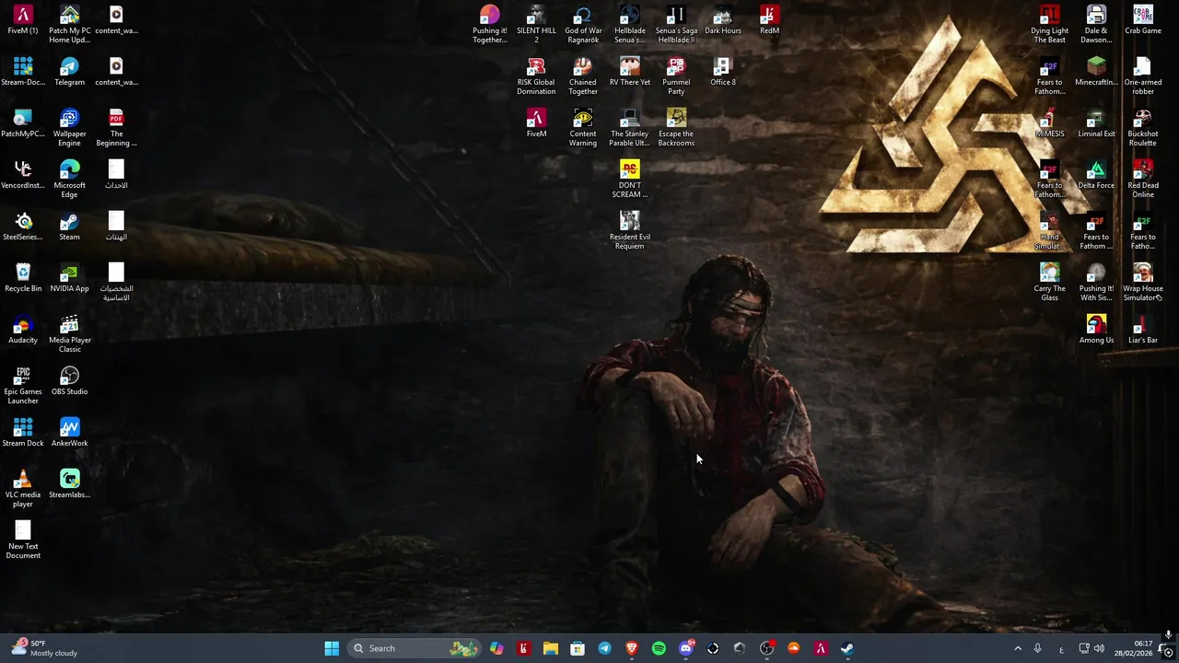The width and height of the screenshot is (1179, 663).
Task: Select the Resident Evil Requiem icon
Action: click(x=630, y=232)
